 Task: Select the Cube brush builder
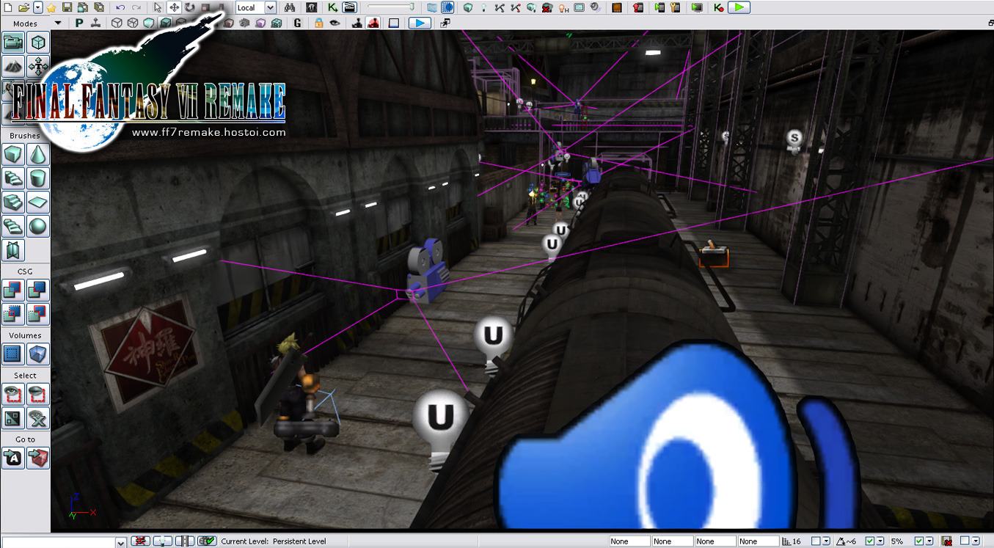[x=13, y=155]
